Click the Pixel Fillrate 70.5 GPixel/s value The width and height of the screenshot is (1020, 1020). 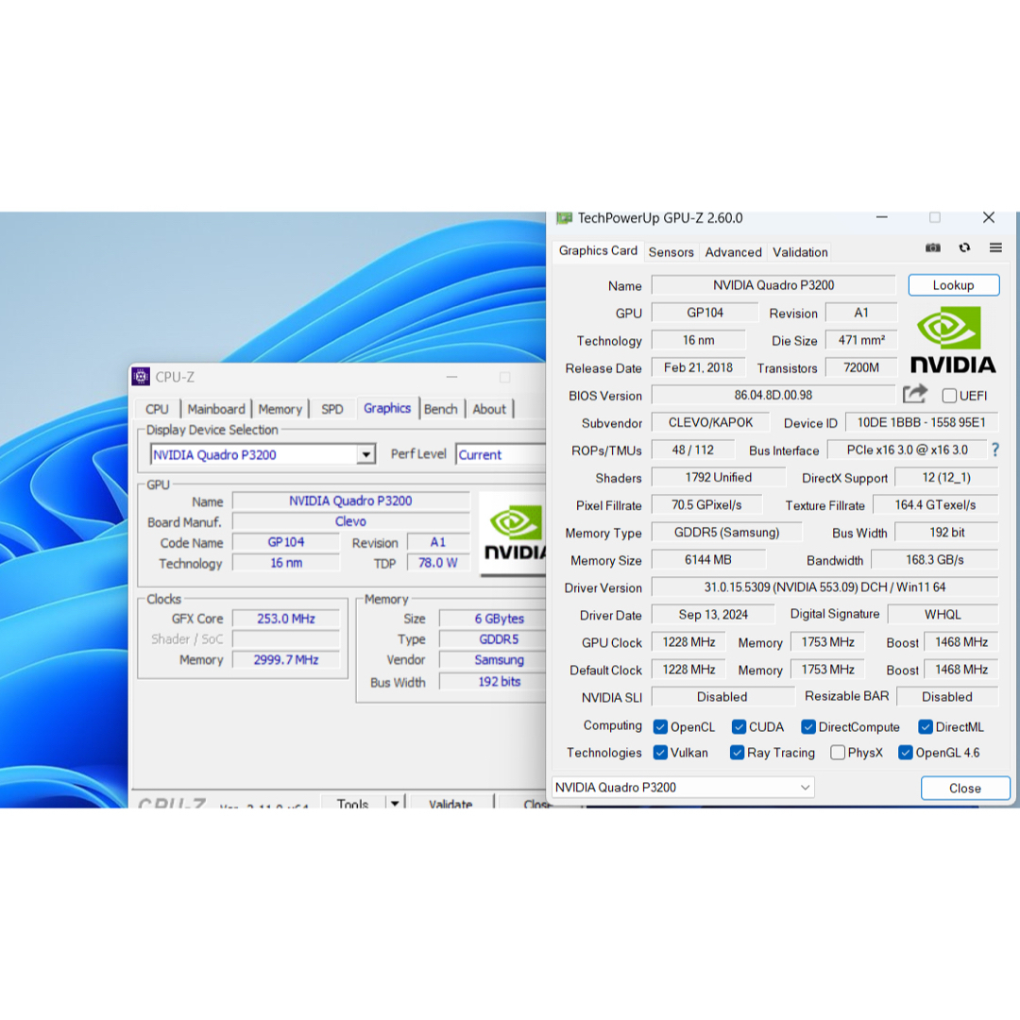point(706,504)
